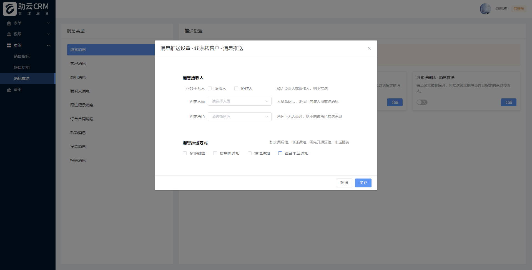This screenshot has width=532, height=270.
Task: Expand the 表单 menu chevron
Action: pos(48,23)
